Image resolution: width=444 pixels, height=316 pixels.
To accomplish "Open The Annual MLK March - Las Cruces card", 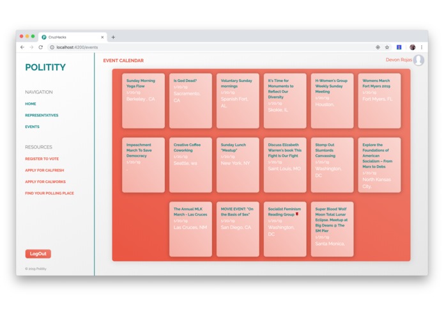I will point(190,229).
